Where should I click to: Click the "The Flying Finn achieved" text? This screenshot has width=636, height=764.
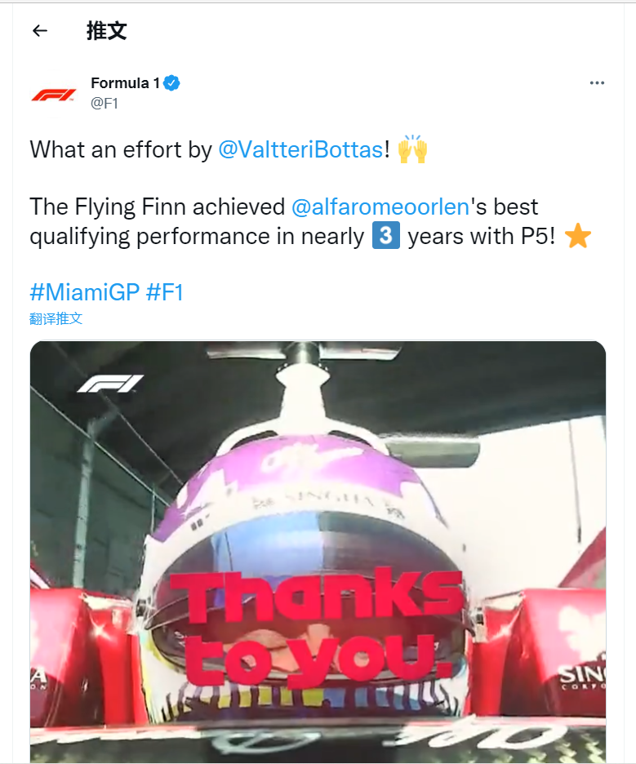click(157, 207)
